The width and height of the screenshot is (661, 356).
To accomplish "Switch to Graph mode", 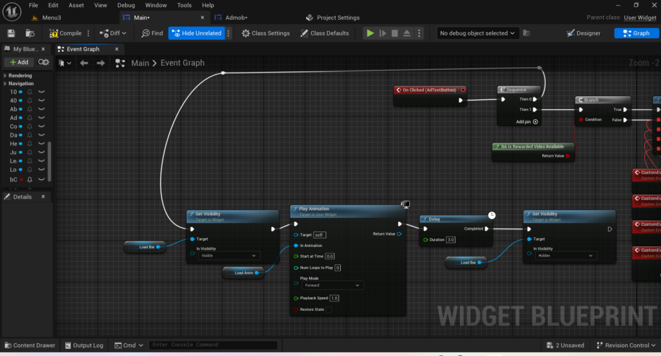I will [636, 34].
